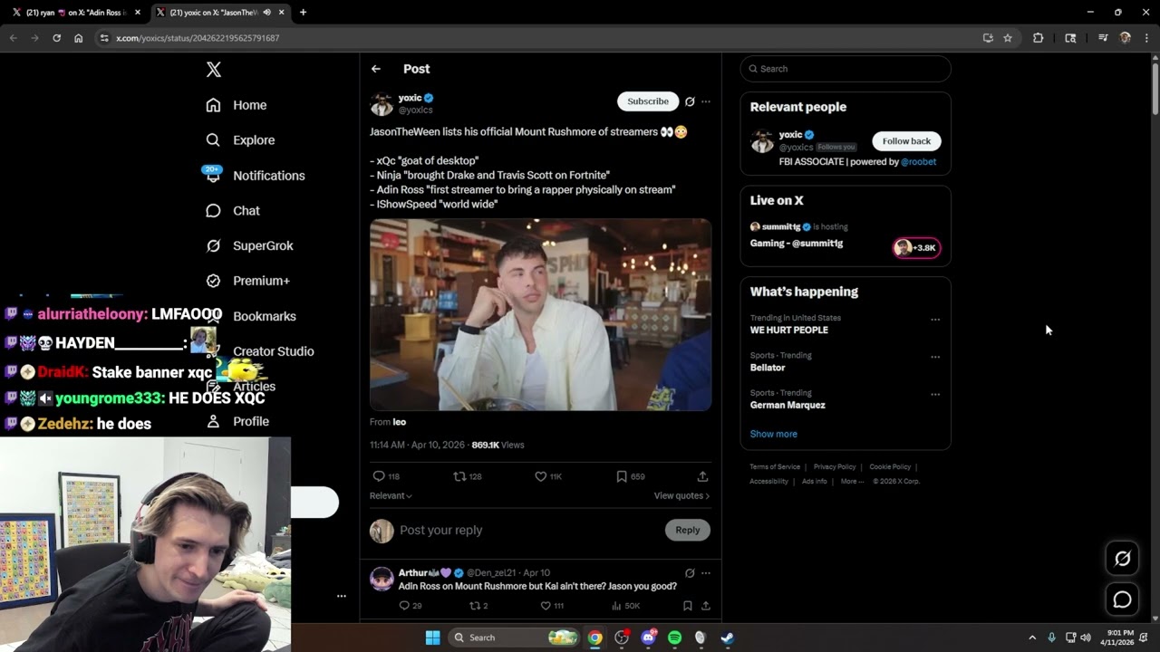Open yoxic's avatar on the post
The height and width of the screenshot is (652, 1160).
tap(382, 104)
